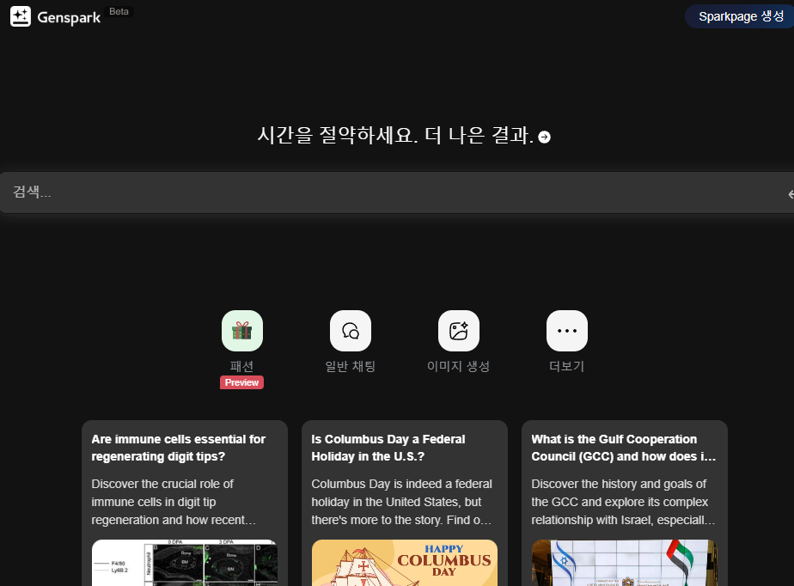The width and height of the screenshot is (794, 586).
Task: Click the Beta badge next to Genspark
Action: [119, 11]
